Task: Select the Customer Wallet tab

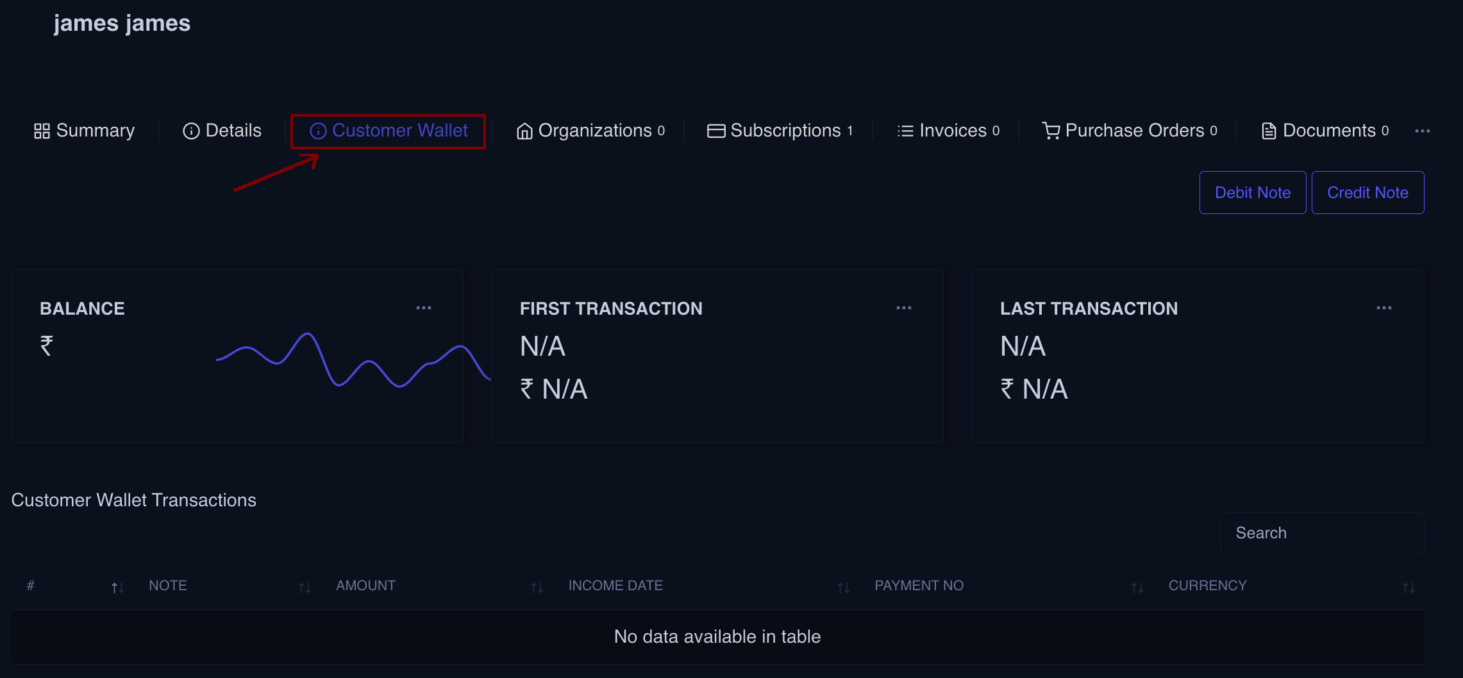Action: pyautogui.click(x=389, y=131)
